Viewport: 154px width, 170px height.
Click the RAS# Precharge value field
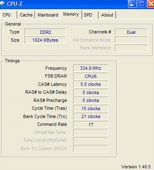pyautogui.click(x=91, y=100)
